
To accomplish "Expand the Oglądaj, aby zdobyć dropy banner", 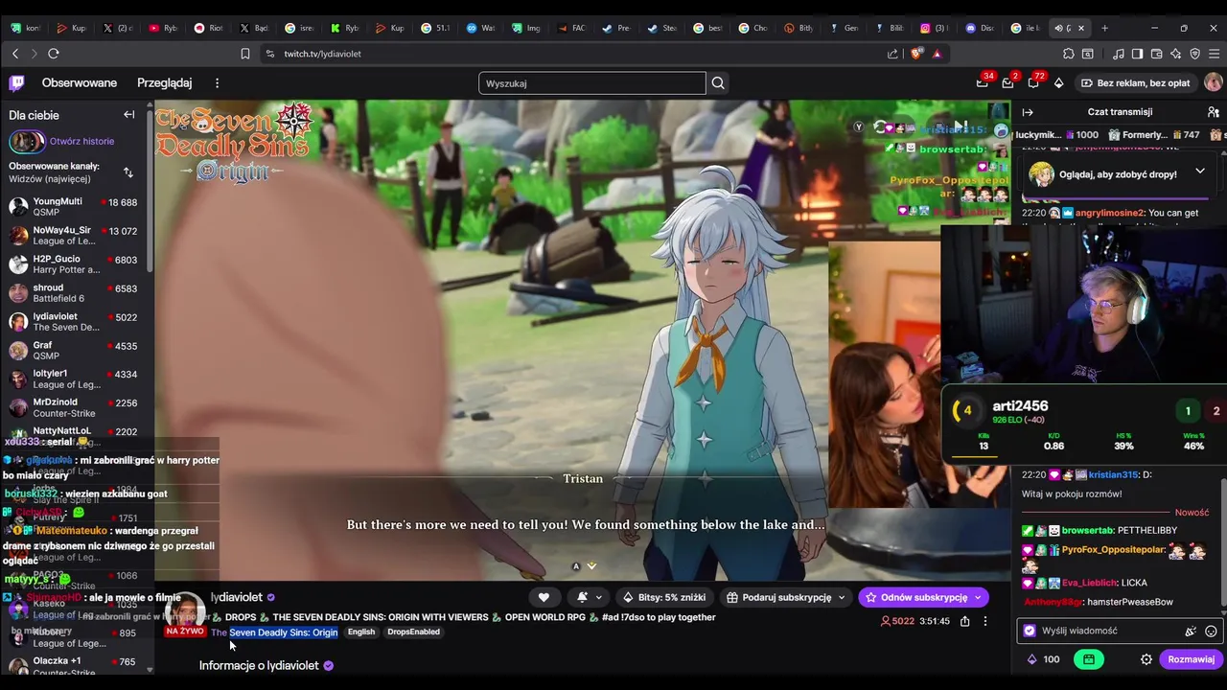I will 1199,172.
